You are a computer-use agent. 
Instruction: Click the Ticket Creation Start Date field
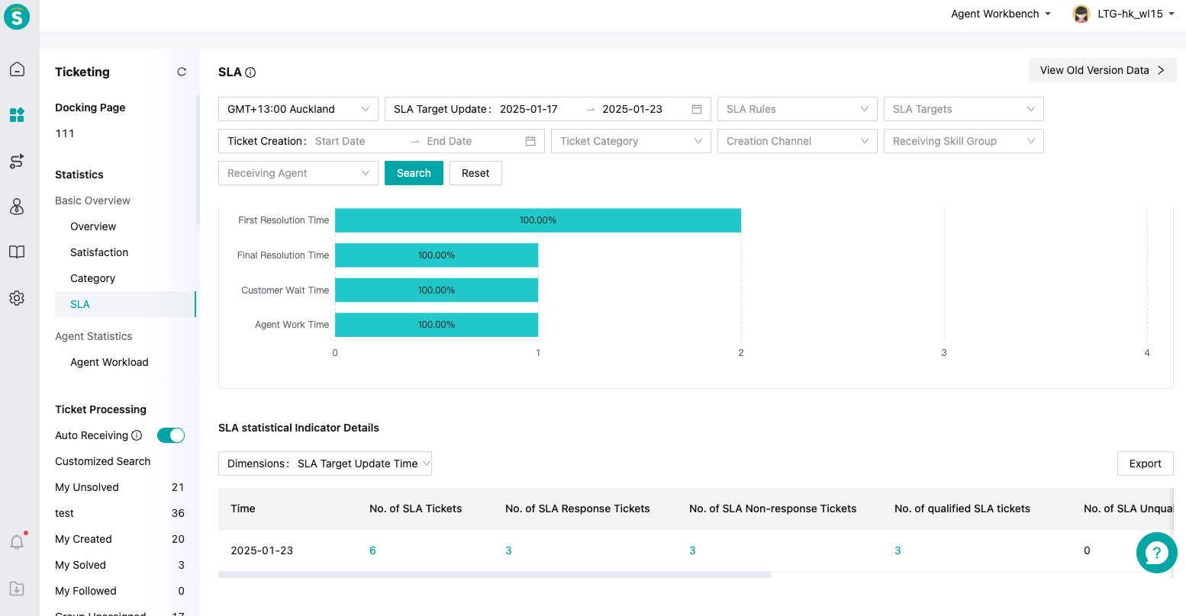coord(340,141)
